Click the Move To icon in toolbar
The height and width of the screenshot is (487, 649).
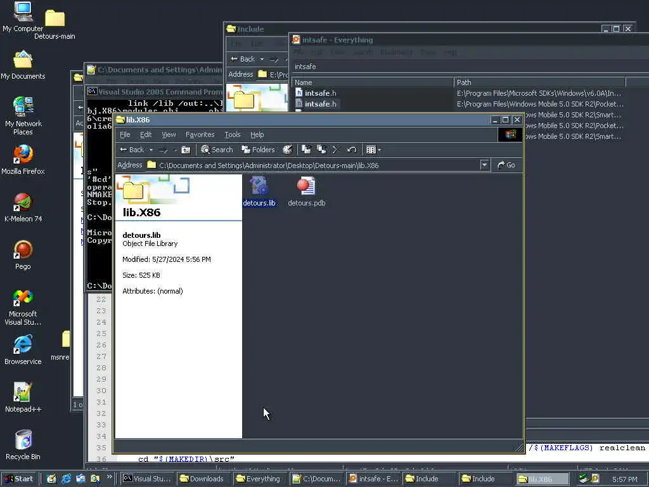[306, 150]
